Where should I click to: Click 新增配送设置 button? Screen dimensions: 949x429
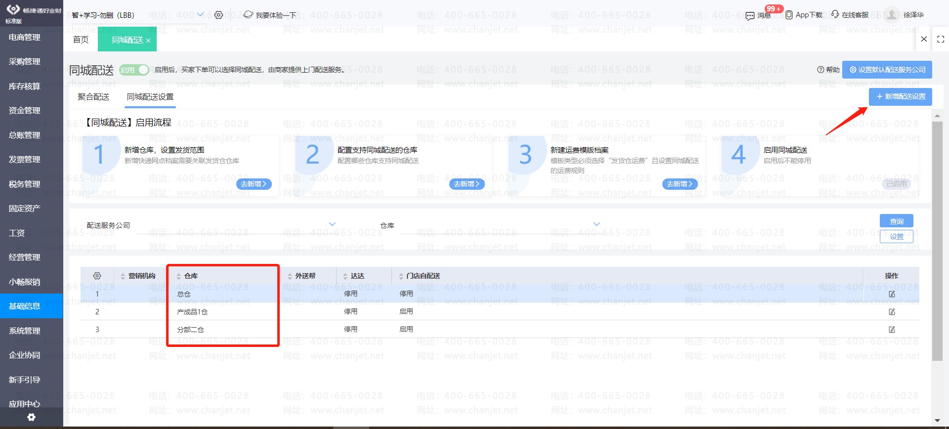click(901, 97)
